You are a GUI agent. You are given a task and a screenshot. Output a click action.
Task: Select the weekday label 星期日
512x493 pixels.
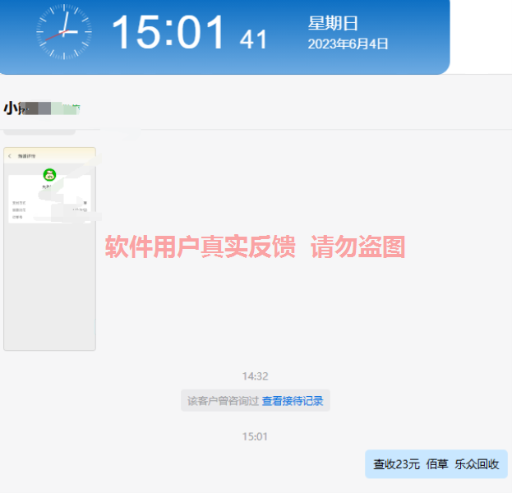point(333,23)
